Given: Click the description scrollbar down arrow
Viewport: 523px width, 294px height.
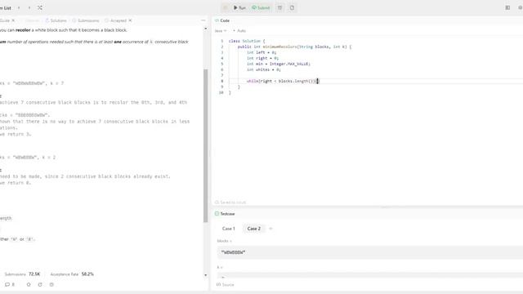Looking at the screenshot, I should (205, 275).
